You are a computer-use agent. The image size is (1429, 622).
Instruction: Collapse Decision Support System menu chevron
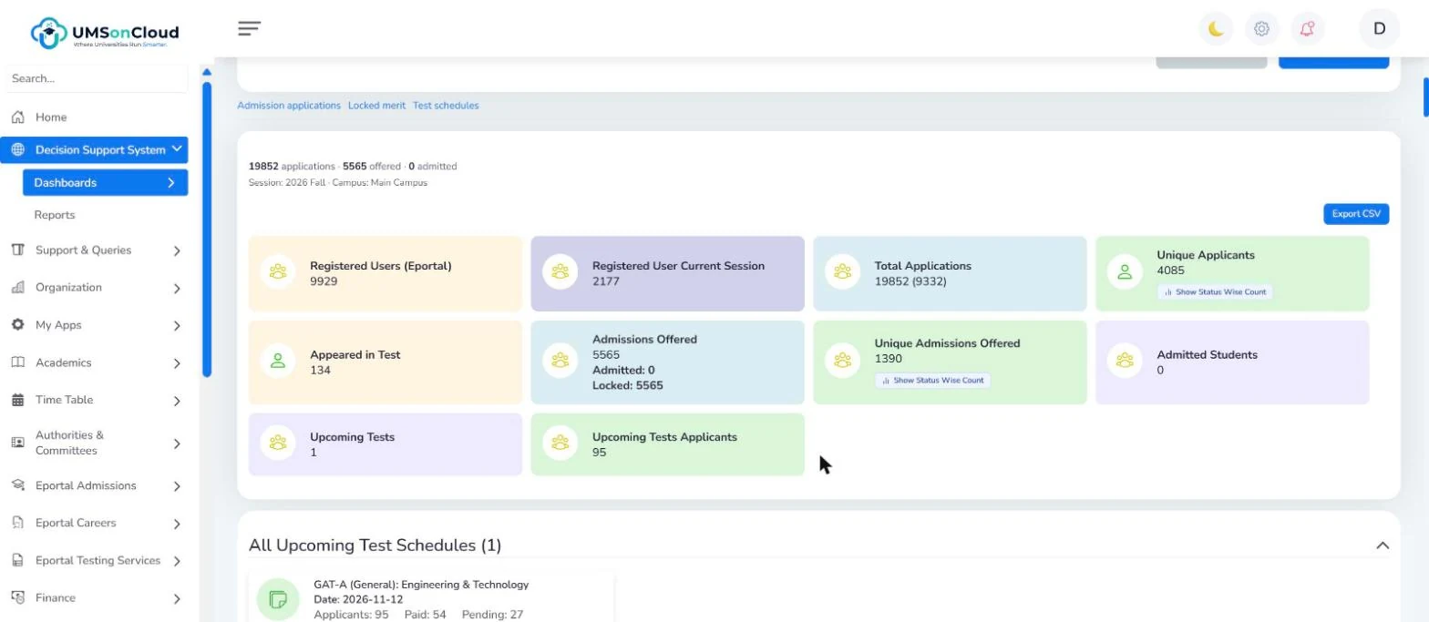tap(177, 149)
